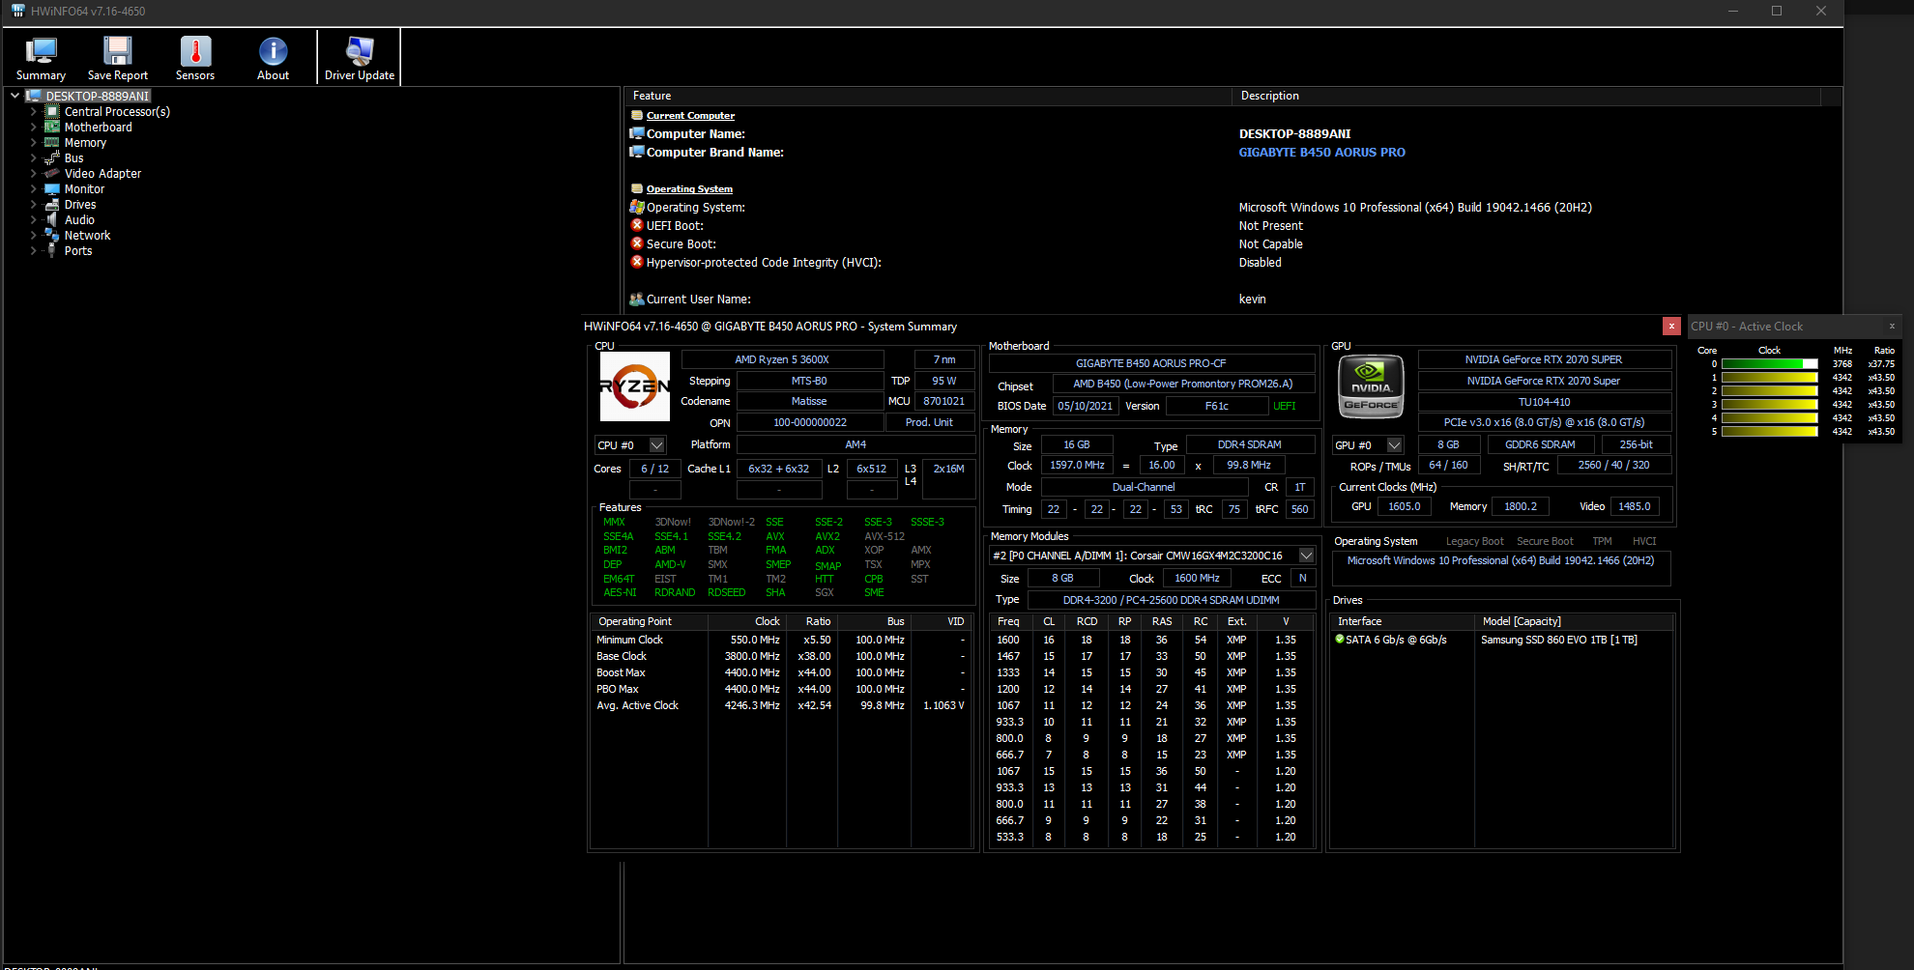This screenshot has width=1914, height=970.
Task: Select the Network tree icon
Action: tap(52, 236)
